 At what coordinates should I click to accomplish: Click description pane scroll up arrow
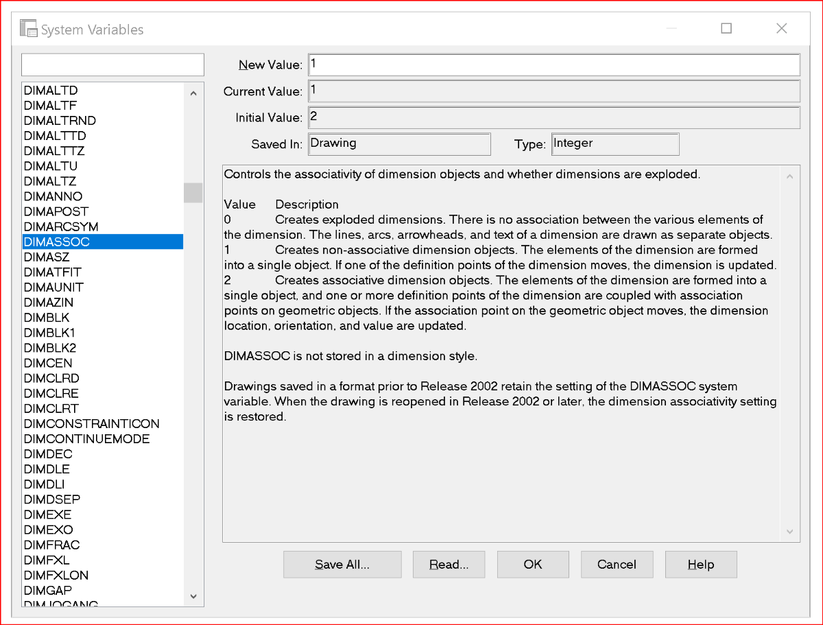[x=790, y=176]
